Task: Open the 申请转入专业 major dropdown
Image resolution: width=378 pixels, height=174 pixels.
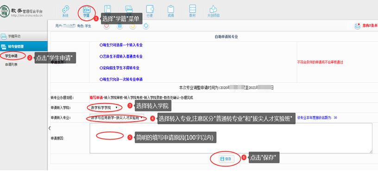Action: [x=117, y=118]
